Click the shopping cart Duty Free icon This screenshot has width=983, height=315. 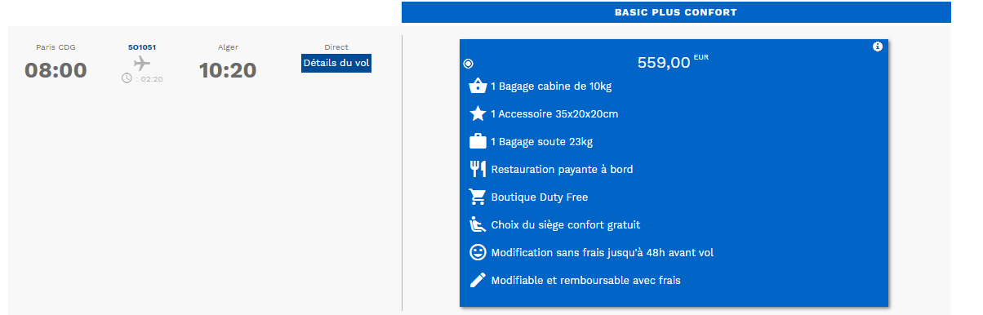coord(478,197)
